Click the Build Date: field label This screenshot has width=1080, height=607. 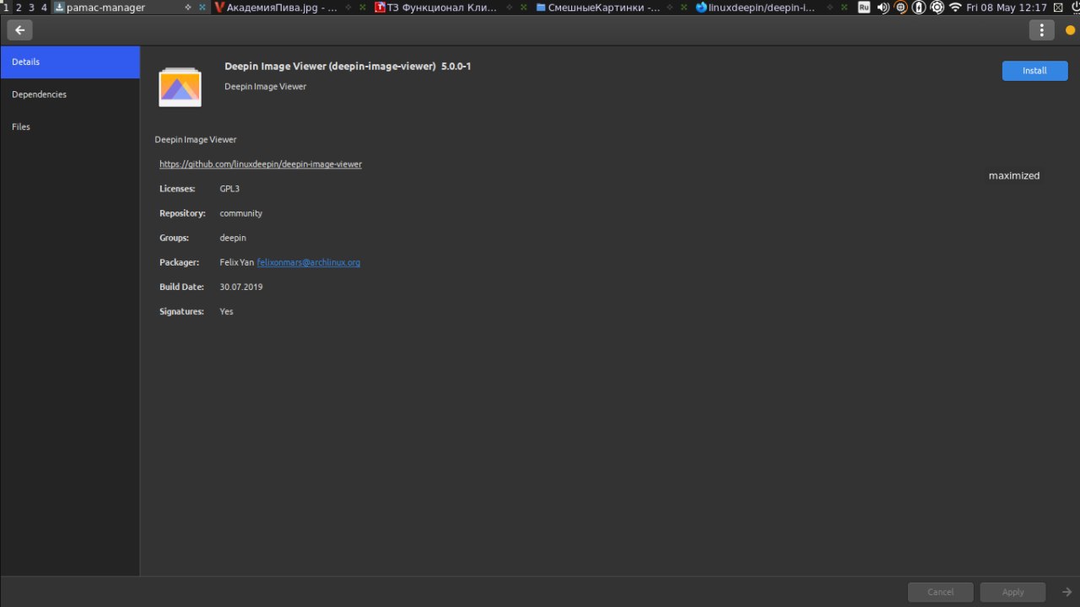[x=182, y=287]
